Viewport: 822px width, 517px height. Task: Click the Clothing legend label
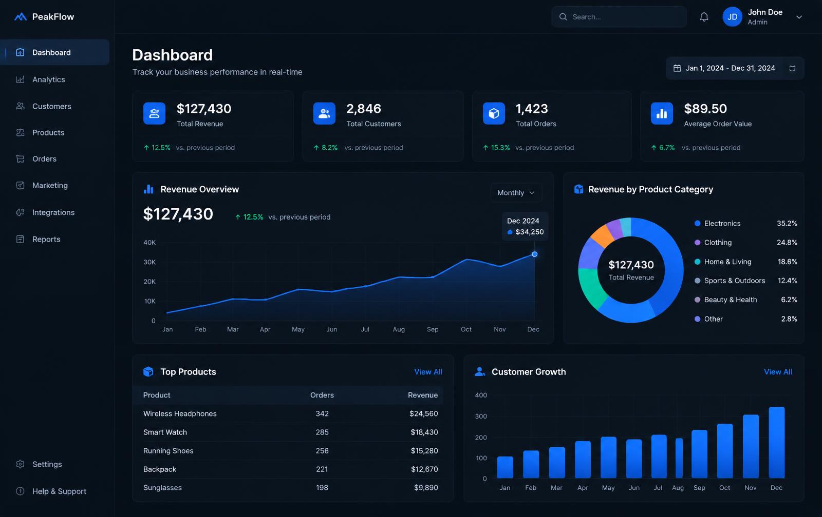[718, 243]
